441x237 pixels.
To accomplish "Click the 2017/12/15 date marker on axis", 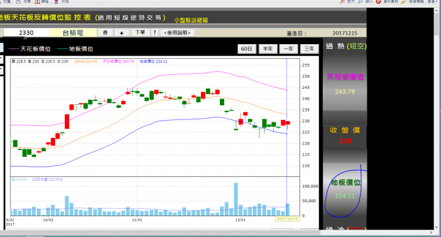I will click(287, 219).
